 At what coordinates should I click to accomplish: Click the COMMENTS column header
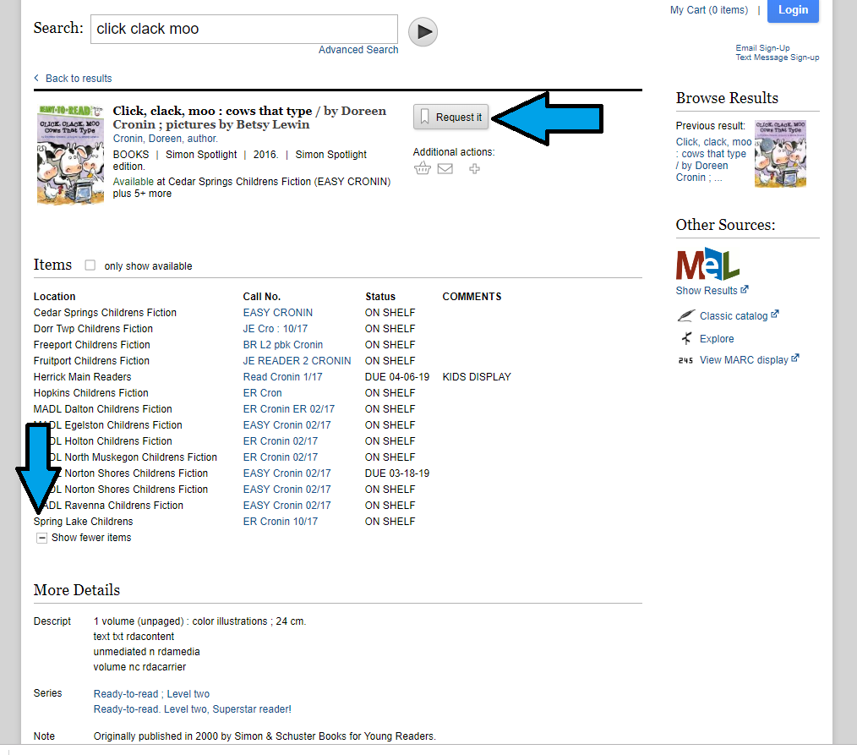pyautogui.click(x=472, y=297)
